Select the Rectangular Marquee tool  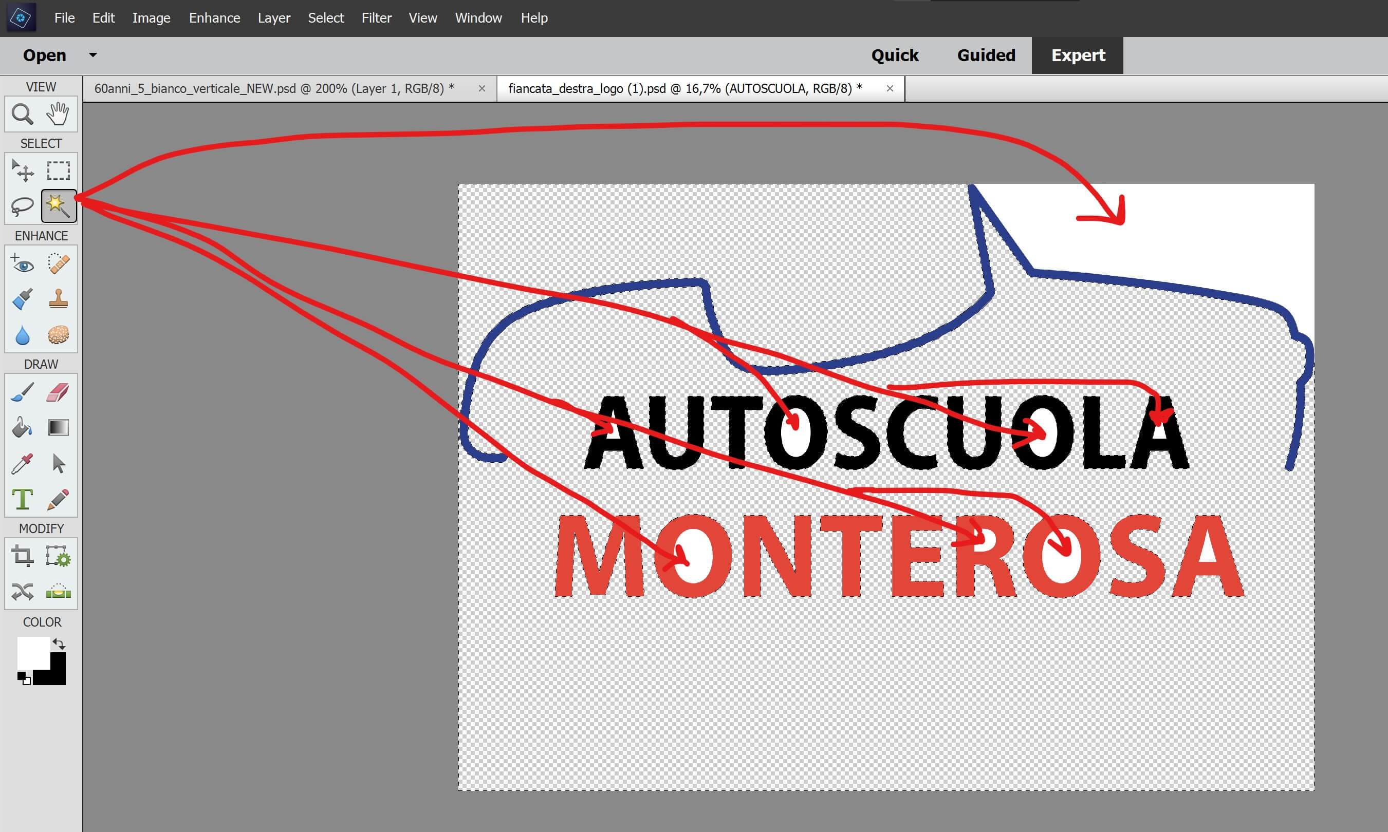58,171
